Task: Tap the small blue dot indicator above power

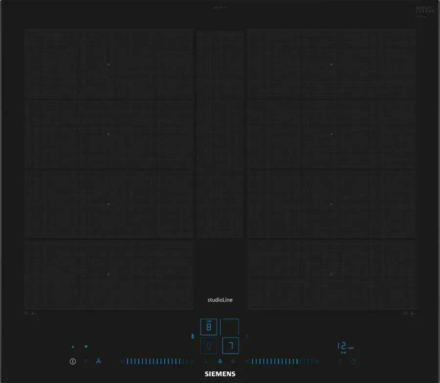Action: pyautogui.click(x=73, y=347)
